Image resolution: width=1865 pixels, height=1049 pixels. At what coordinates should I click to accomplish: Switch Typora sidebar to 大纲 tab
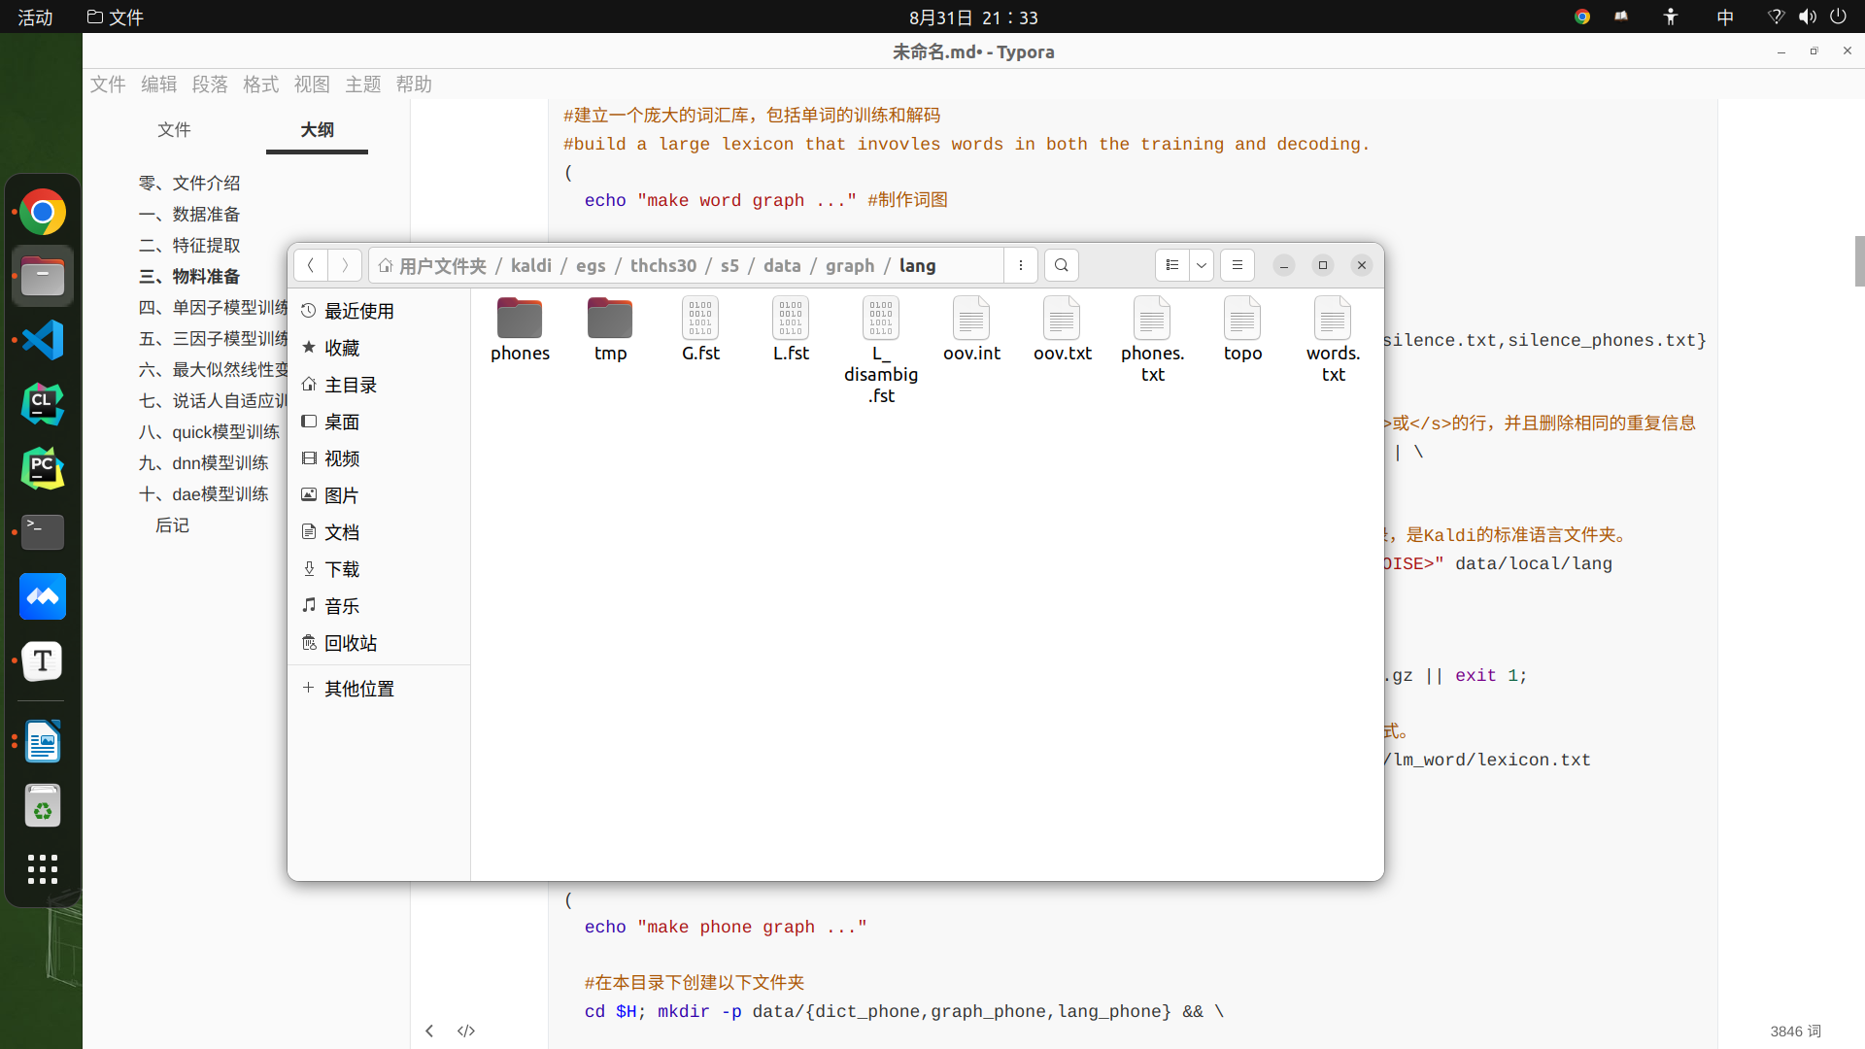317,130
